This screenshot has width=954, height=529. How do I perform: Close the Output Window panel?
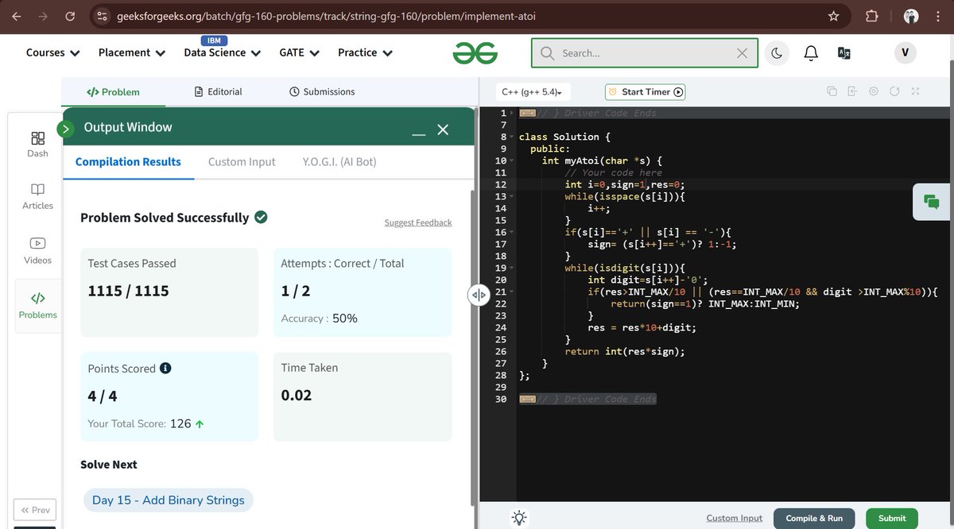[x=443, y=129]
